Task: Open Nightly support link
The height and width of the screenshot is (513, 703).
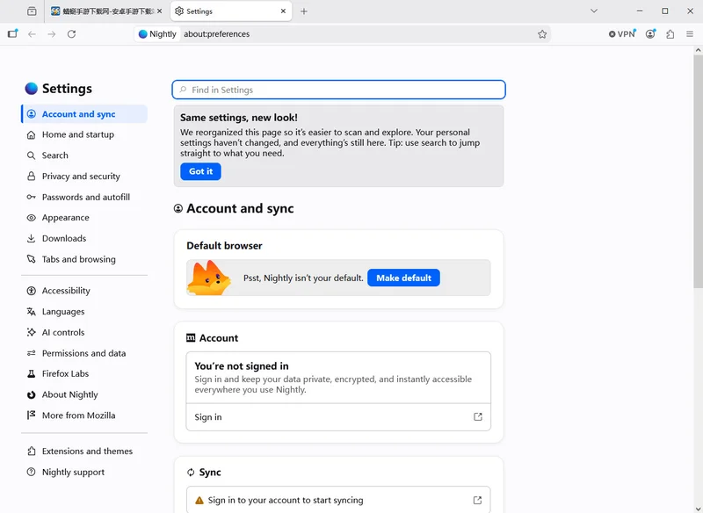Action: 84,473
